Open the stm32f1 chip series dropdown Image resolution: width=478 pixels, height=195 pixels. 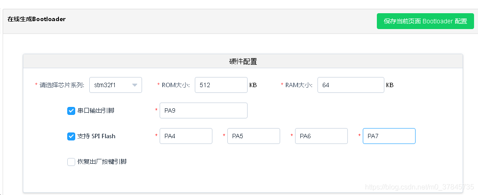coord(115,85)
